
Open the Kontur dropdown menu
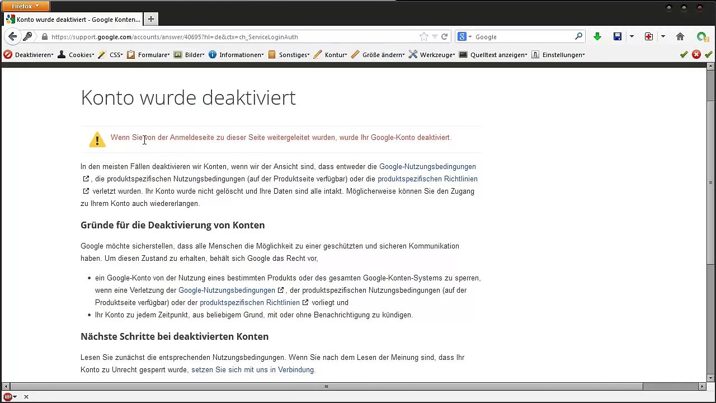point(331,55)
